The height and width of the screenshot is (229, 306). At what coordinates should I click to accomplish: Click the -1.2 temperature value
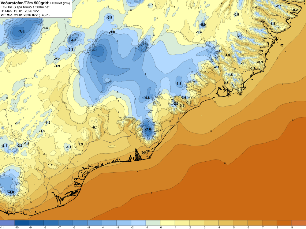(233, 85)
